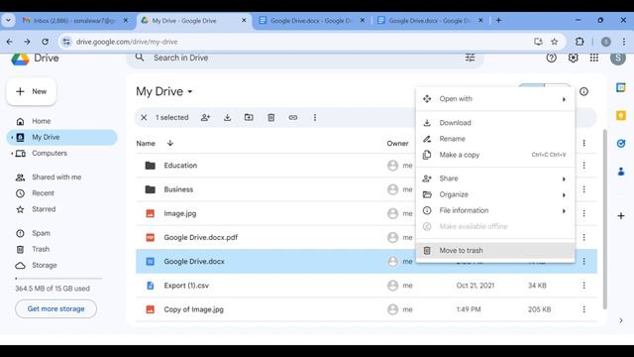Open the browser extensions icon

580,42
